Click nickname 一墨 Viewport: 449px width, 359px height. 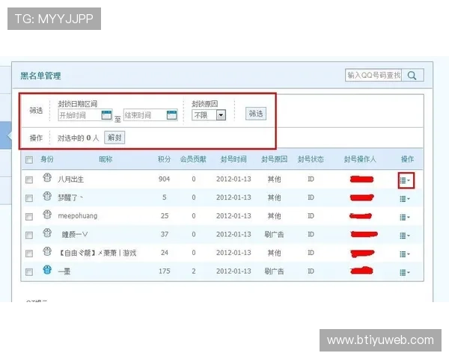click(64, 271)
